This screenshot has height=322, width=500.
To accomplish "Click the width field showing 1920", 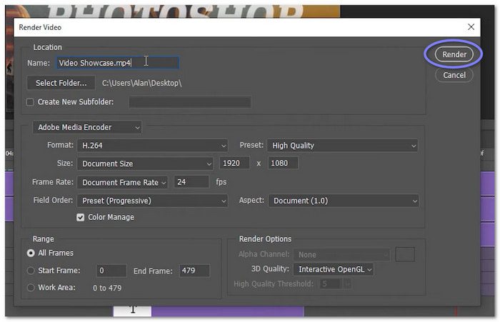I will (234, 163).
